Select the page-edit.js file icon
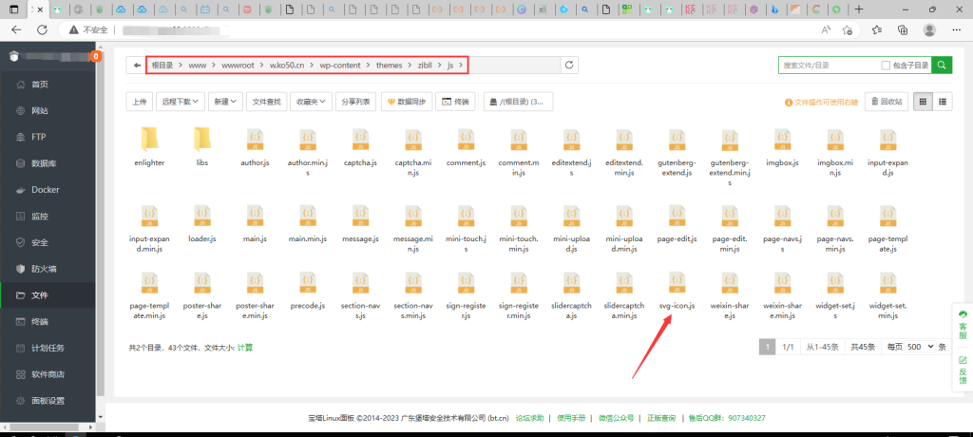Viewport: 973px width, 437px height. coord(678,217)
